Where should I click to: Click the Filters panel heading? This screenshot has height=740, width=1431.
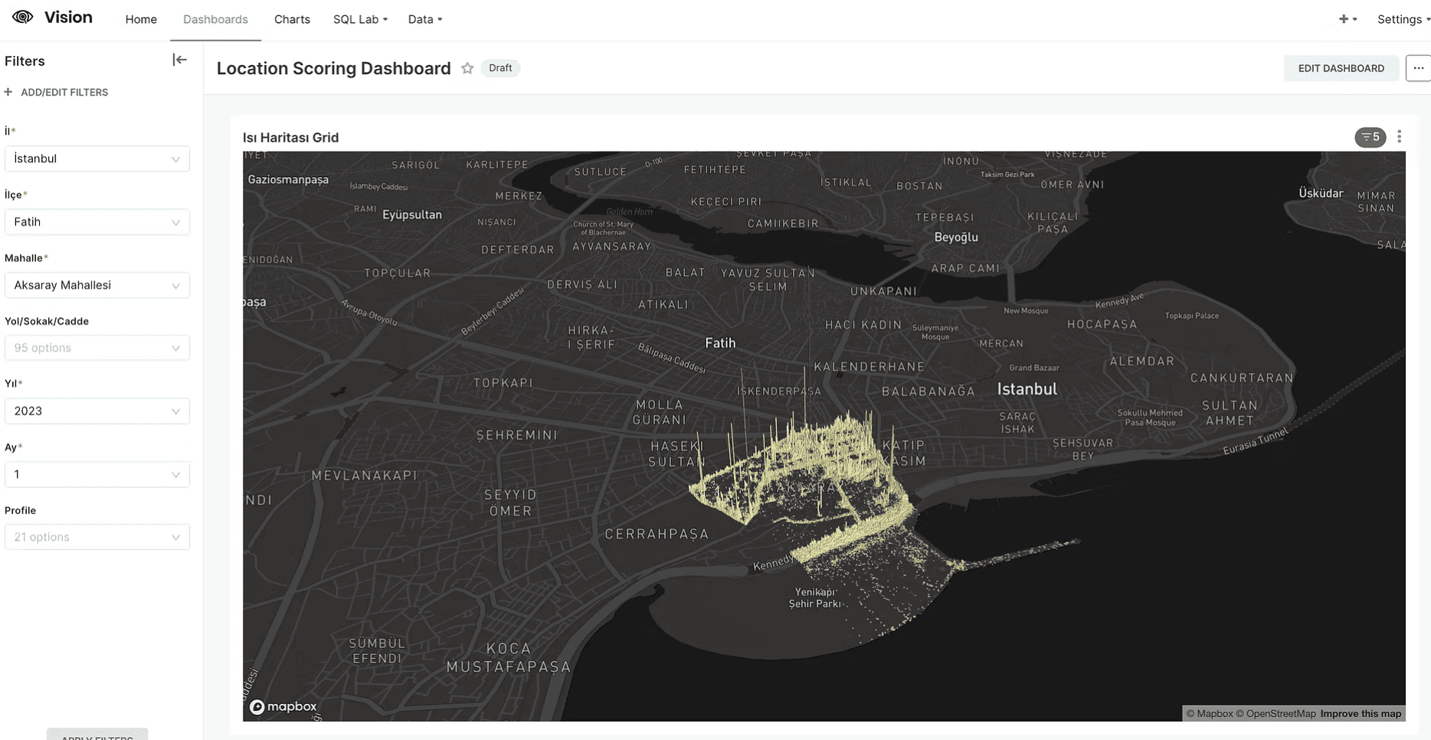click(x=25, y=61)
